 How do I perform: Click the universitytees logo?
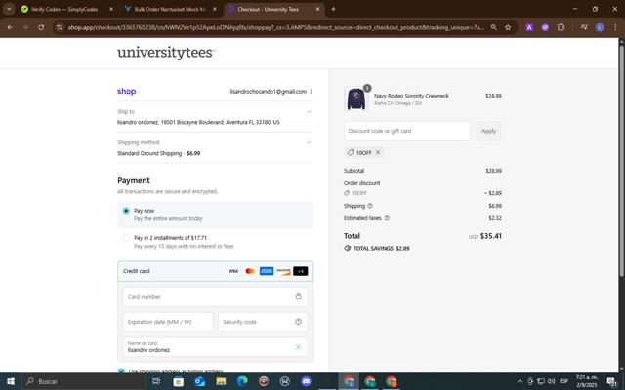166,53
